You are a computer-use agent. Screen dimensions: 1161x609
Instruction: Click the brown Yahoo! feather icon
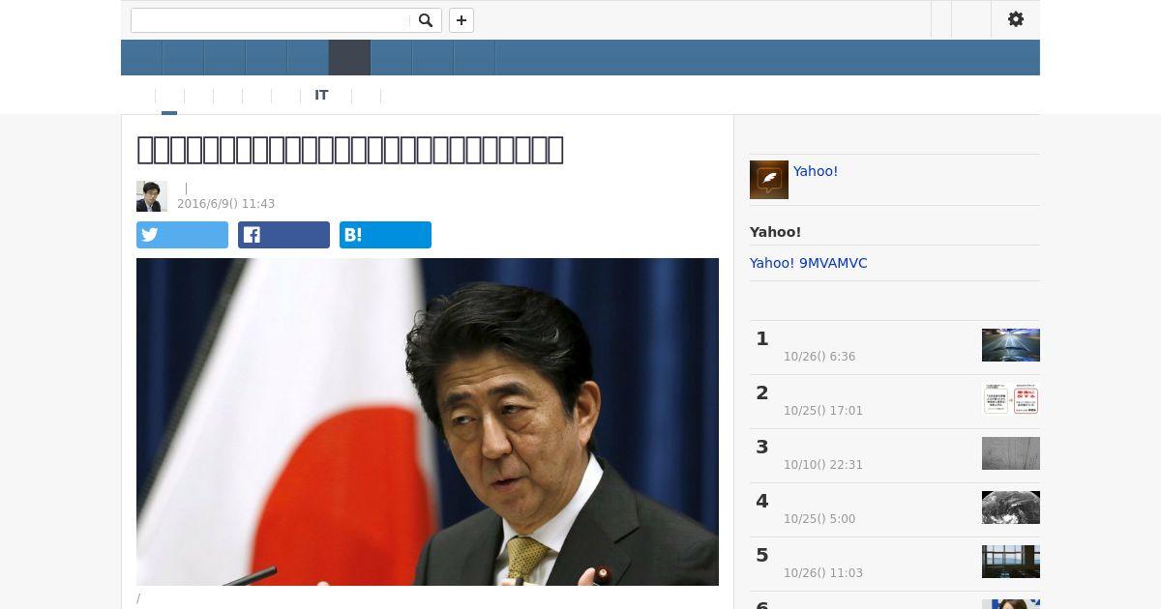(x=769, y=180)
